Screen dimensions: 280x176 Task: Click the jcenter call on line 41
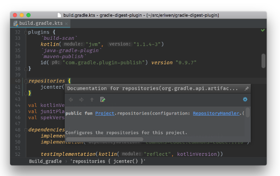[51, 87]
